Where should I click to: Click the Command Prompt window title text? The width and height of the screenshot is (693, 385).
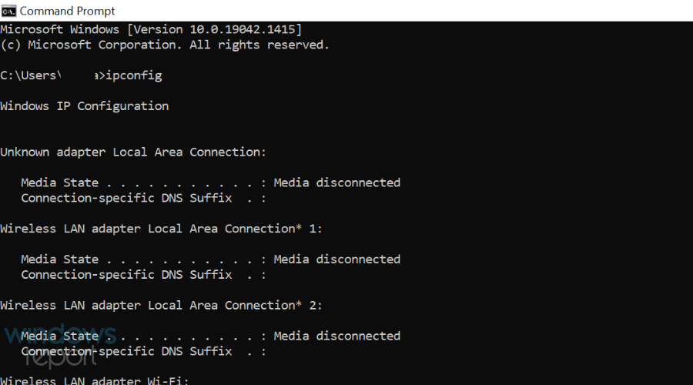[68, 11]
